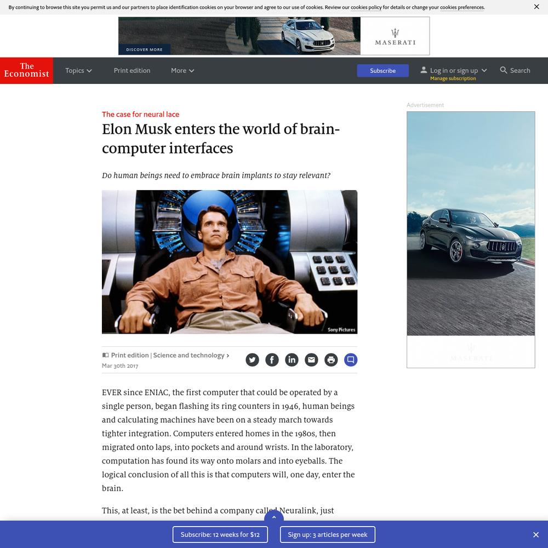Click the print article icon
The image size is (548, 548).
point(331,359)
